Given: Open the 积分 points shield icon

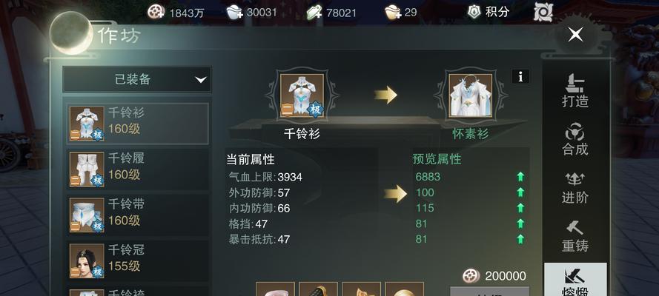Looking at the screenshot, I should [x=474, y=12].
